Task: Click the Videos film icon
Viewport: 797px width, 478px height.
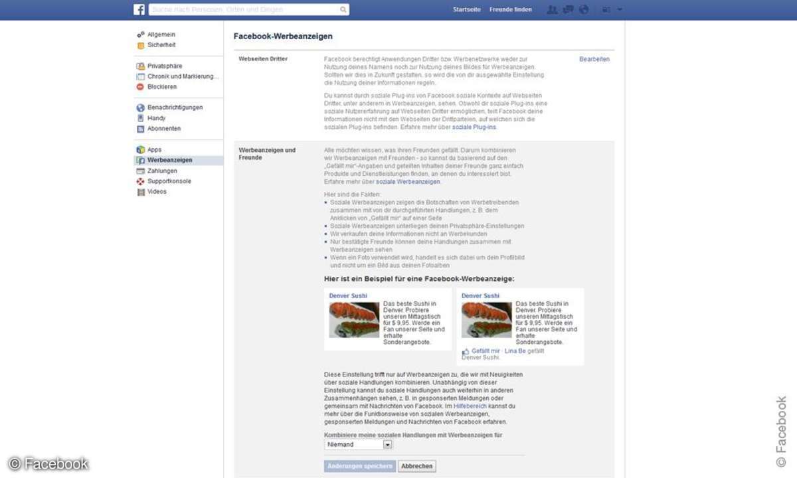Action: click(x=141, y=192)
